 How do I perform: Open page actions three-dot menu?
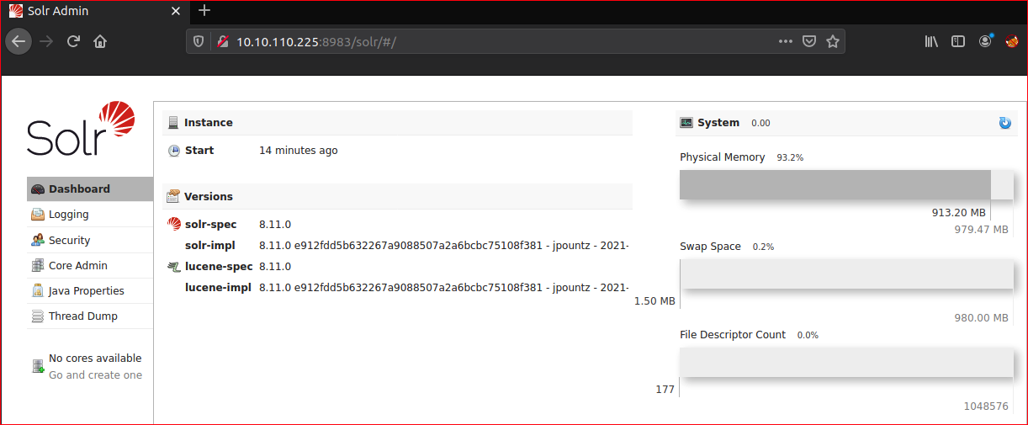coord(785,41)
